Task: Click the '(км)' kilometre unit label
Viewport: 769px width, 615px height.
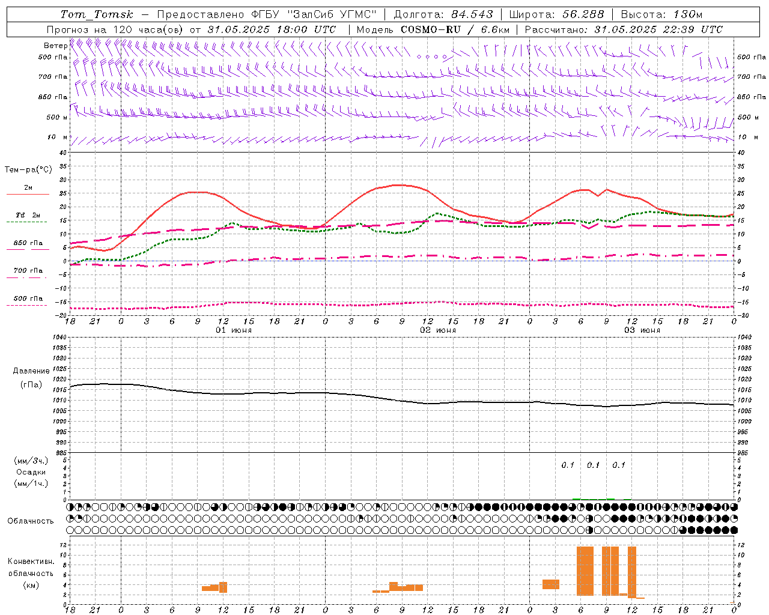Action: tap(31, 585)
